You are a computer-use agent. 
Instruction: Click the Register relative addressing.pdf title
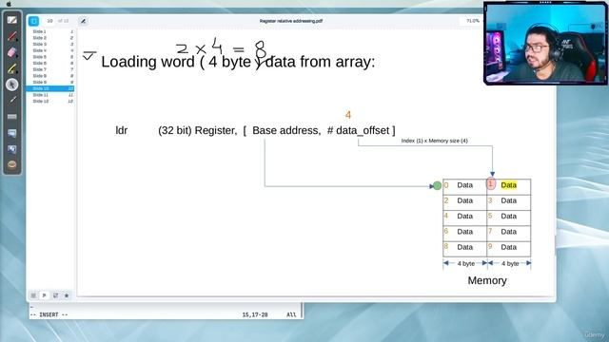tap(291, 21)
